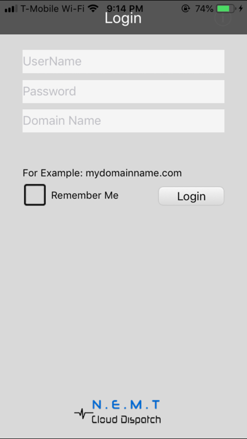Click the charging lightning bolt icon
This screenshot has height=439, width=247.
coord(241,9)
